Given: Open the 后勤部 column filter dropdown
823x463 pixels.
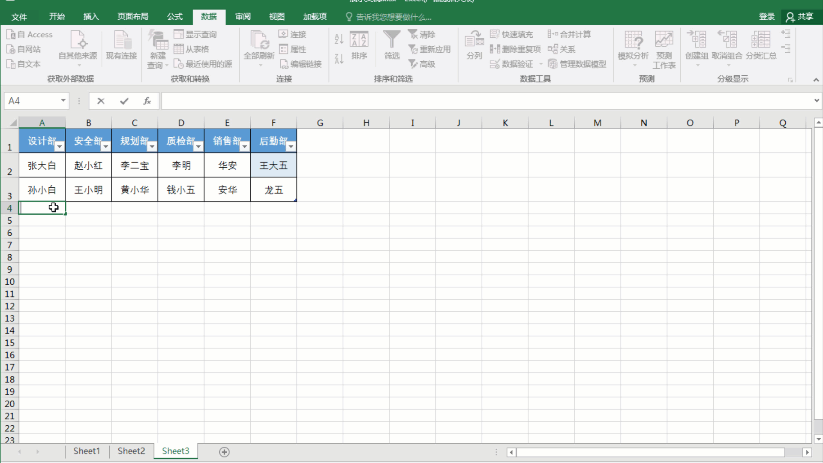Looking at the screenshot, I should [x=291, y=147].
